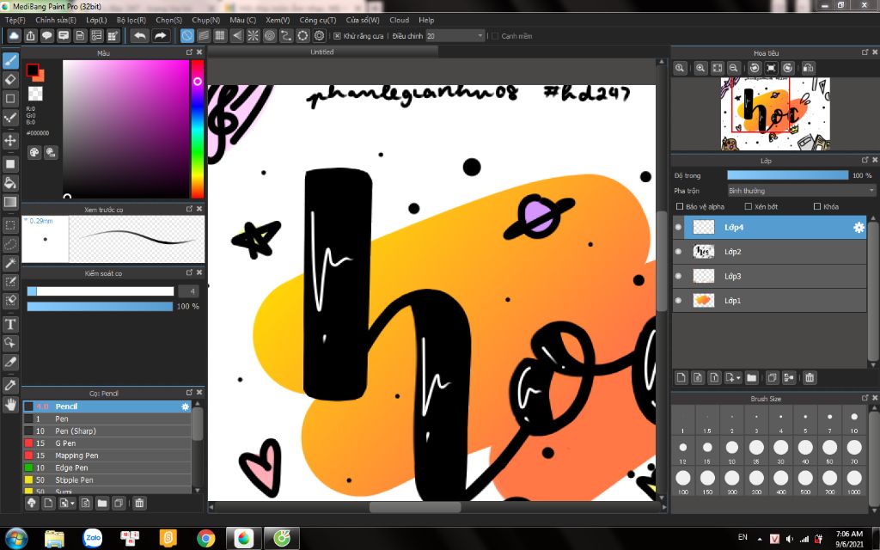Select the Hand pan tool
The image size is (880, 550).
pos(10,404)
